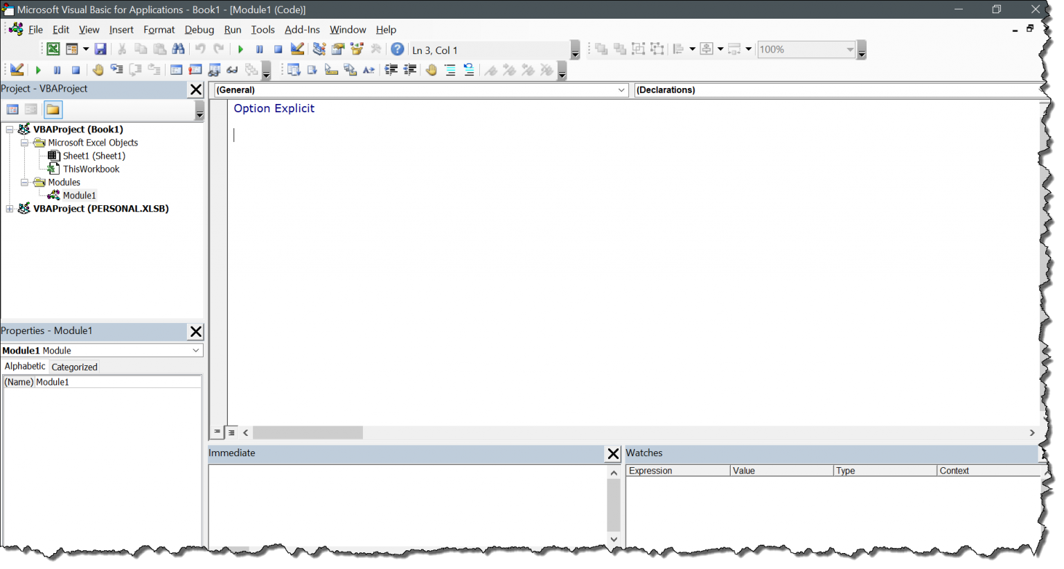The width and height of the screenshot is (1064, 569).
Task: Open the (General) object dropdown
Action: point(621,89)
